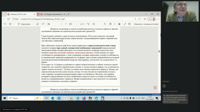This screenshot has height=112, width=200.
Task: Expand the highlighter color dropdown arrow
Action: click(x=13, y=24)
